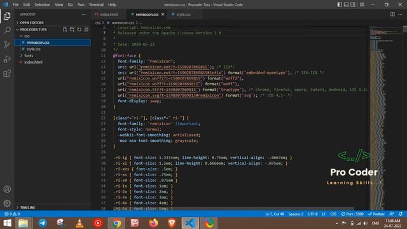Screen dimensions: 407x229
Task: Open editor more actions menu
Action: (400, 14)
